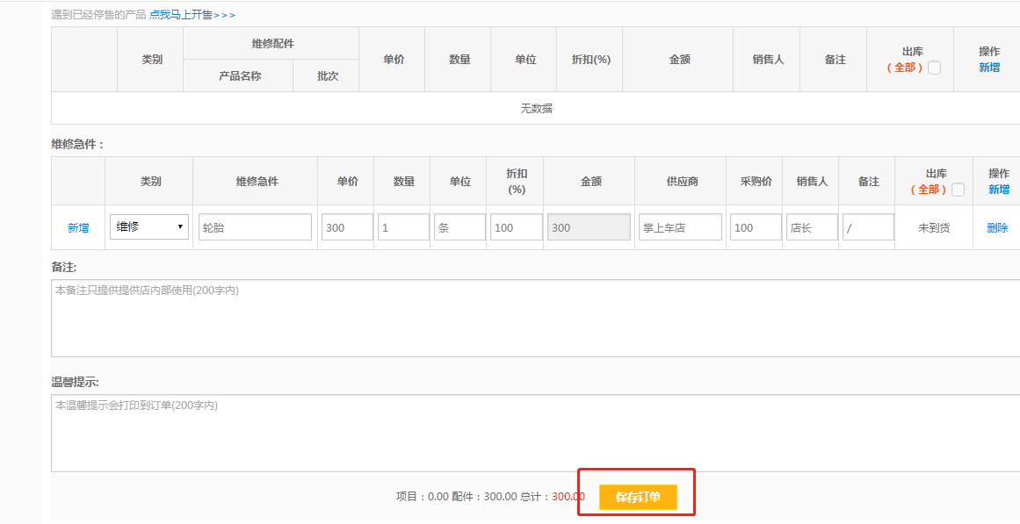Edit the 折扣 field showing 100
Image resolution: width=1020 pixels, height=524 pixels.
pyautogui.click(x=516, y=227)
